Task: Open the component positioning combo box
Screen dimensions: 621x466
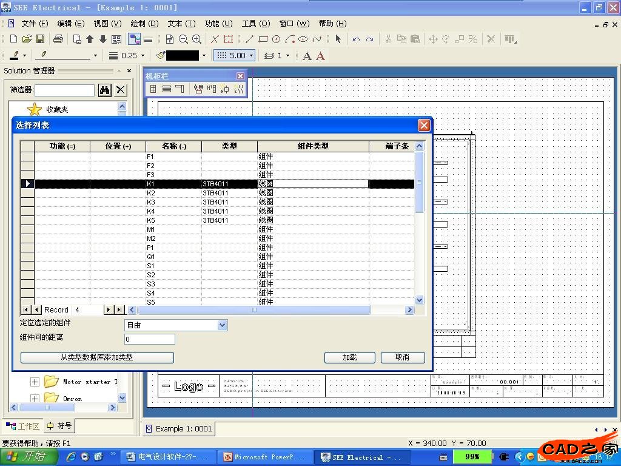Action: [176, 325]
